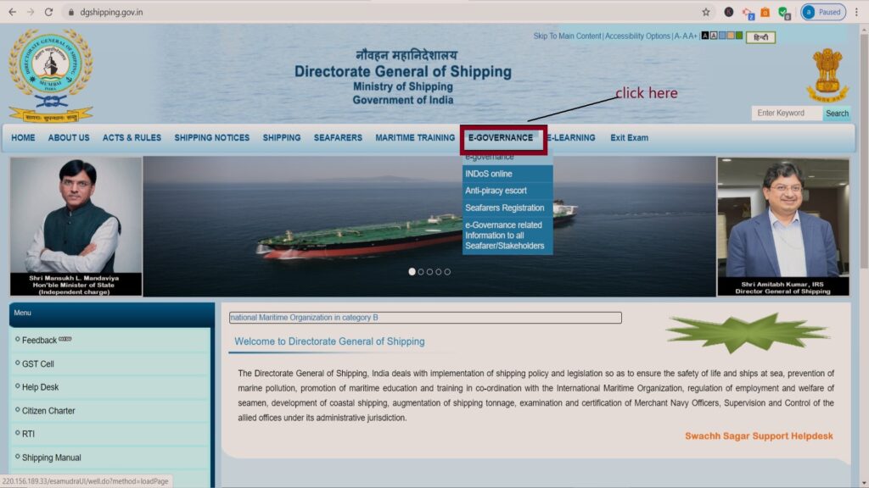Focus the Enter Keyword search field

pyautogui.click(x=787, y=114)
